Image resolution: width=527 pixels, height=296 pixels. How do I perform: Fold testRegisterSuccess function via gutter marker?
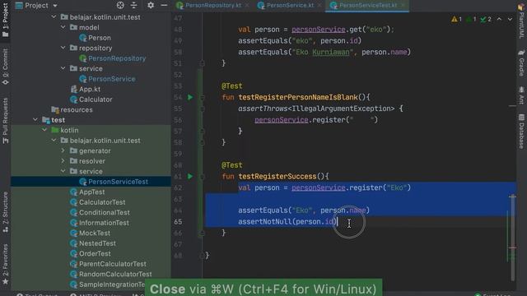[202, 176]
